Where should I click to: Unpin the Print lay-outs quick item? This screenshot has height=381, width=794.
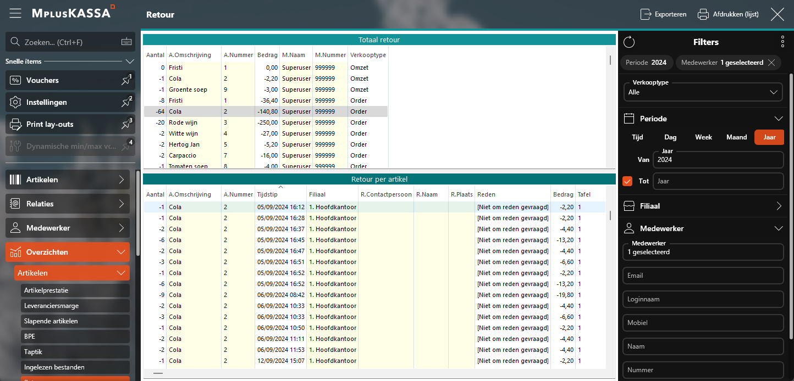(x=126, y=124)
